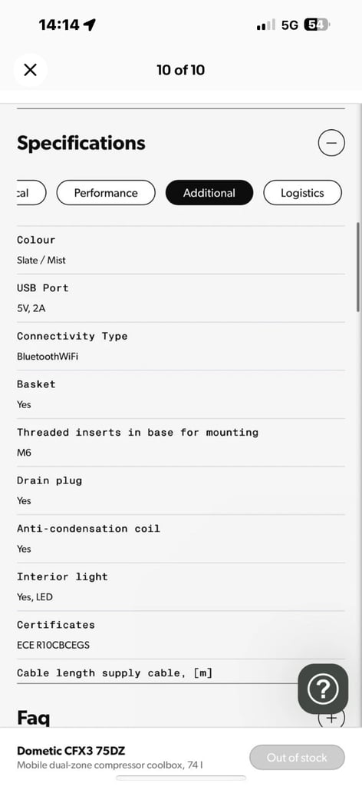Screen dimensions: 362x787
Task: Tap the Connectivity Type row
Action: tap(181, 347)
